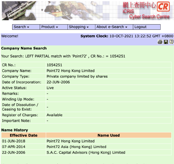Select incorporation date 22-JUN-2006 in details

[58, 82]
